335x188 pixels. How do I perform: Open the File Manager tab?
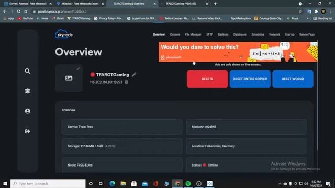pos(193,34)
